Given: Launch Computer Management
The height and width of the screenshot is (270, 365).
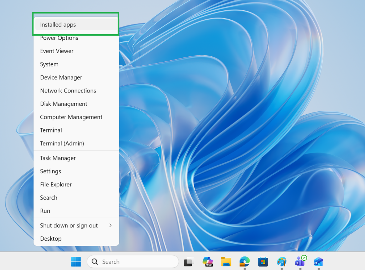Looking at the screenshot, I should point(76,117).
